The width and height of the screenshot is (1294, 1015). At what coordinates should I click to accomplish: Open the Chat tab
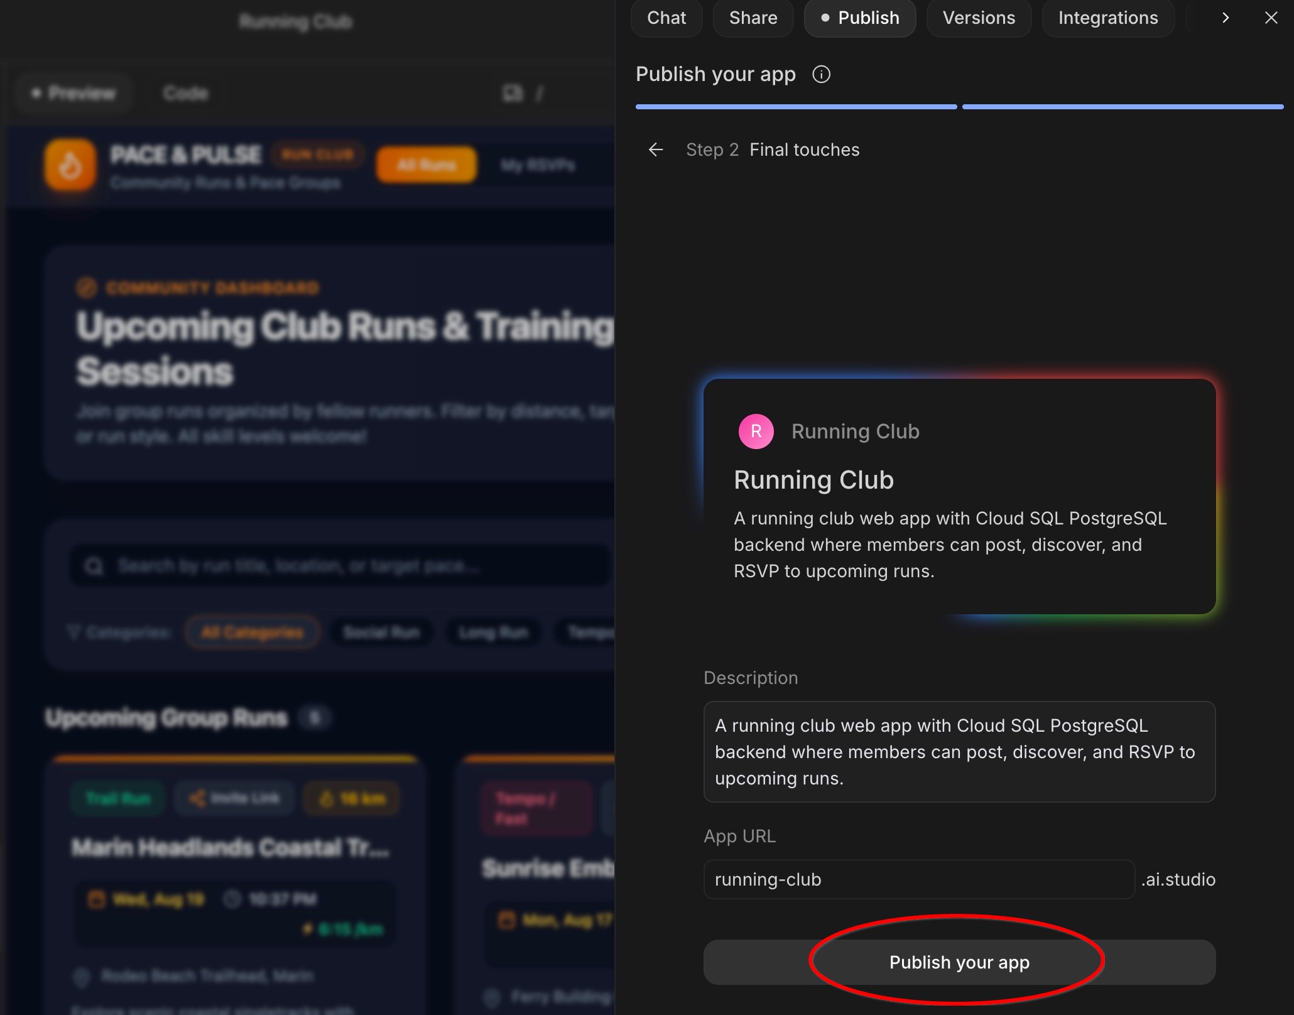[666, 18]
